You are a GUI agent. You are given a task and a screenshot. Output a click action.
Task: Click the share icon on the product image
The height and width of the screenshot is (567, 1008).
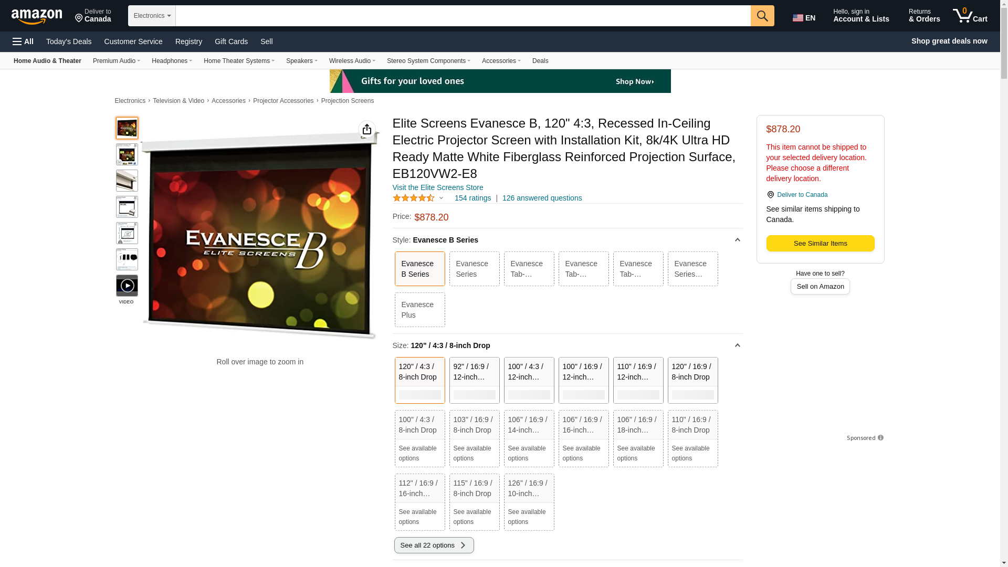(366, 129)
